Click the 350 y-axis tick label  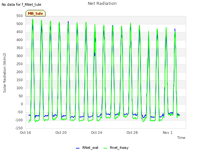(20, 48)
